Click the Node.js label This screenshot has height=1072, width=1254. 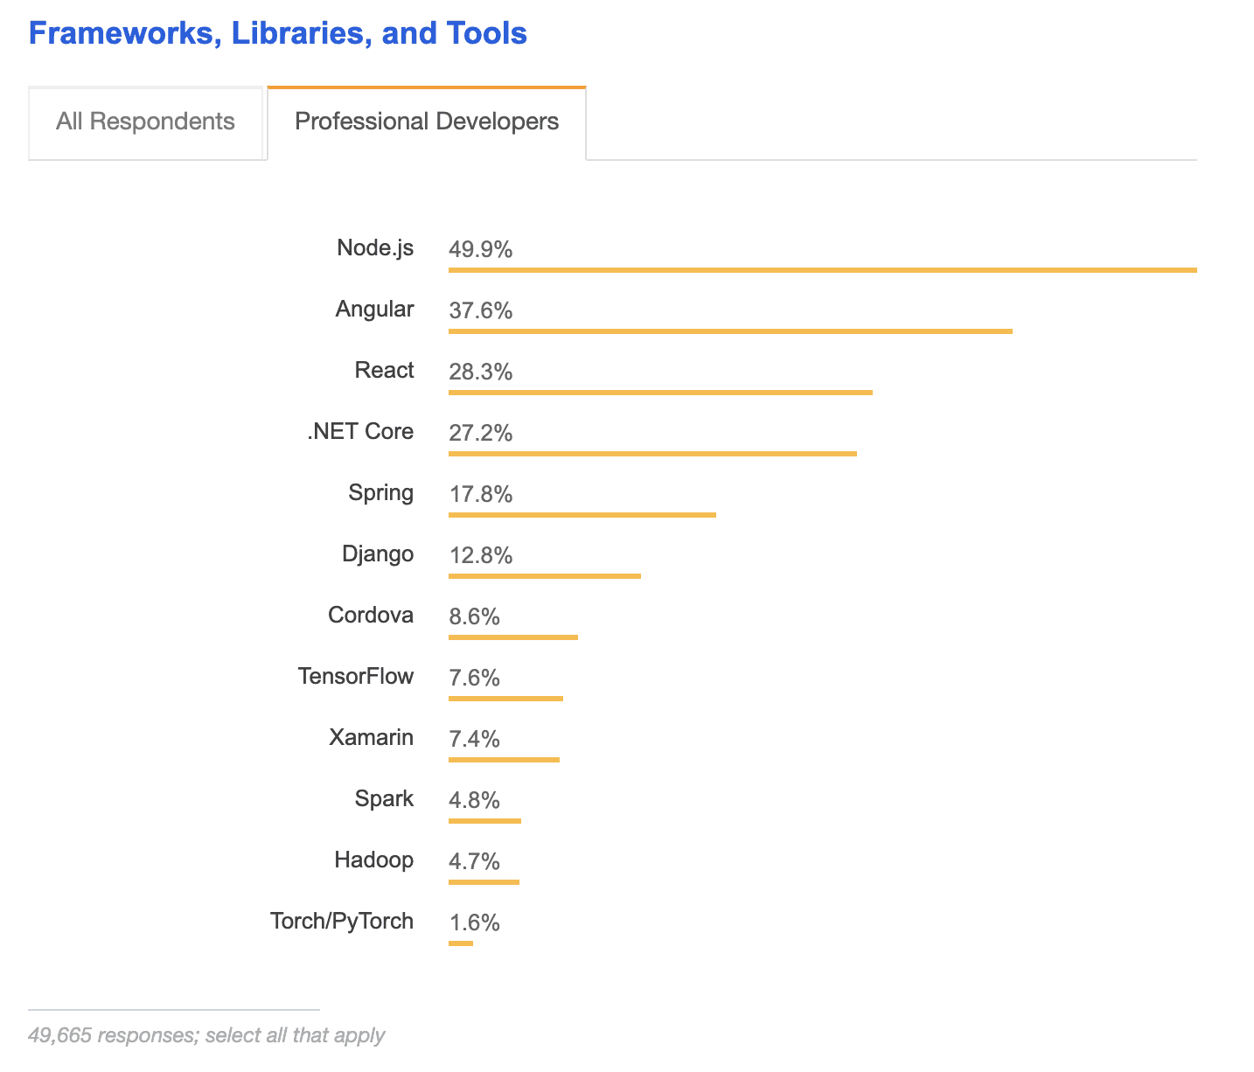[375, 247]
